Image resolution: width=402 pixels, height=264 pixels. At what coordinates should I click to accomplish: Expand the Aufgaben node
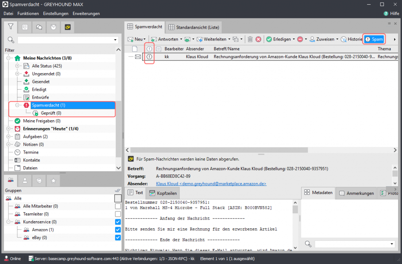(8, 136)
